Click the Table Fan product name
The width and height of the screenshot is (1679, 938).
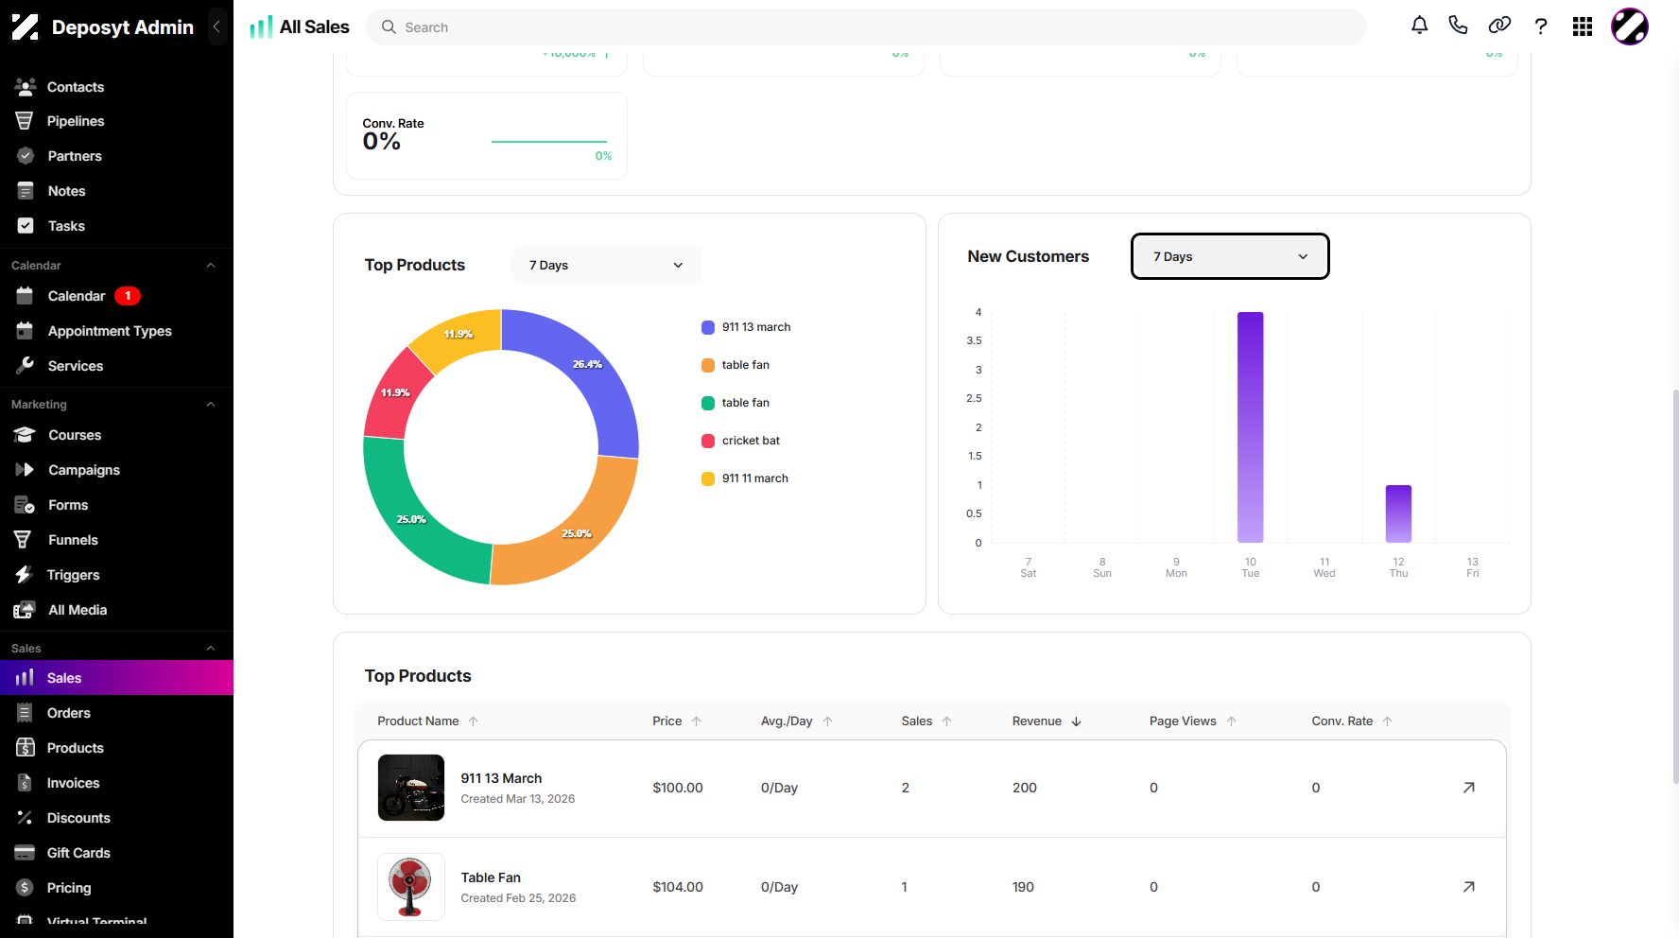(x=491, y=877)
